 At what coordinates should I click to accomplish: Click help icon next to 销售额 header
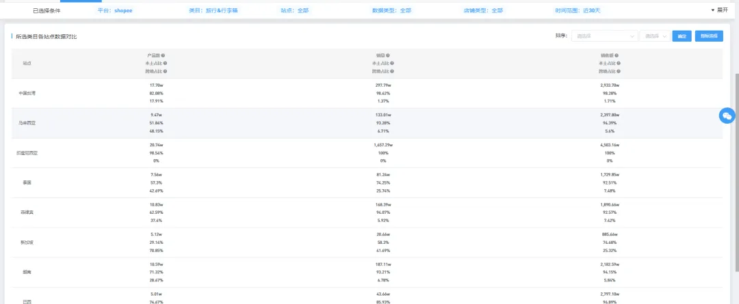point(617,55)
